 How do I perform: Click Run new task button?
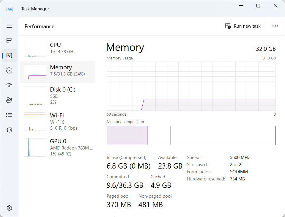(243, 26)
